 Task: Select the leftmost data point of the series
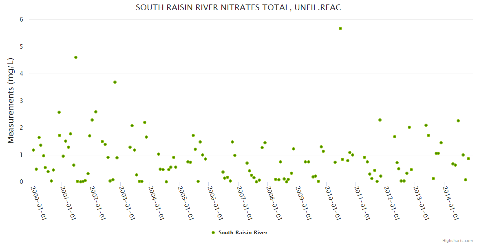tap(33, 150)
